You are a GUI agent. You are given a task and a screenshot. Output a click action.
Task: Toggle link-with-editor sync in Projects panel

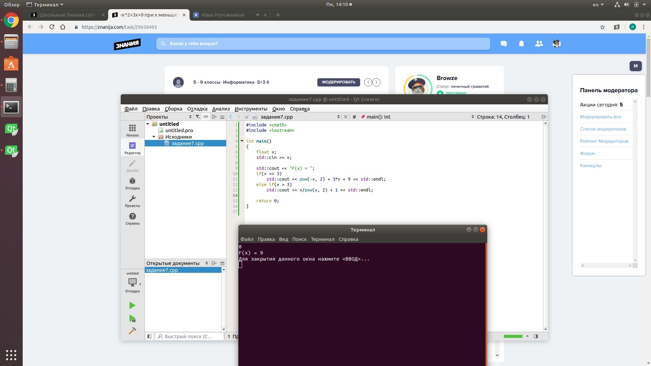[206, 117]
